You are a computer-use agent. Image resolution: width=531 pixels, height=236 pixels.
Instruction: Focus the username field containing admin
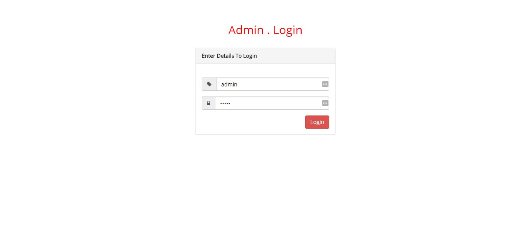(272, 84)
